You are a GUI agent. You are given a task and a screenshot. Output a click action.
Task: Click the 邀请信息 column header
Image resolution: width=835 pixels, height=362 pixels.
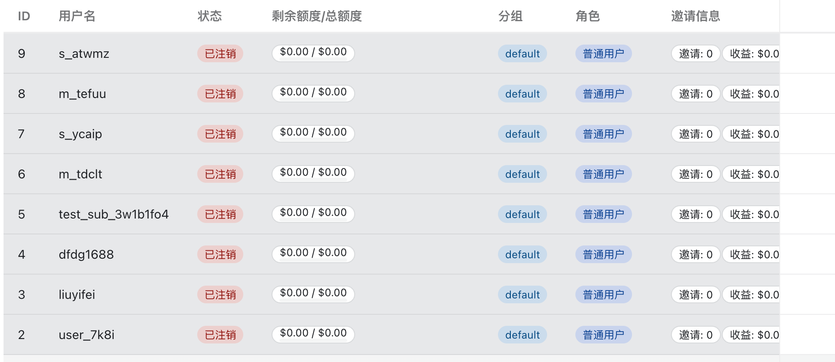(x=695, y=16)
